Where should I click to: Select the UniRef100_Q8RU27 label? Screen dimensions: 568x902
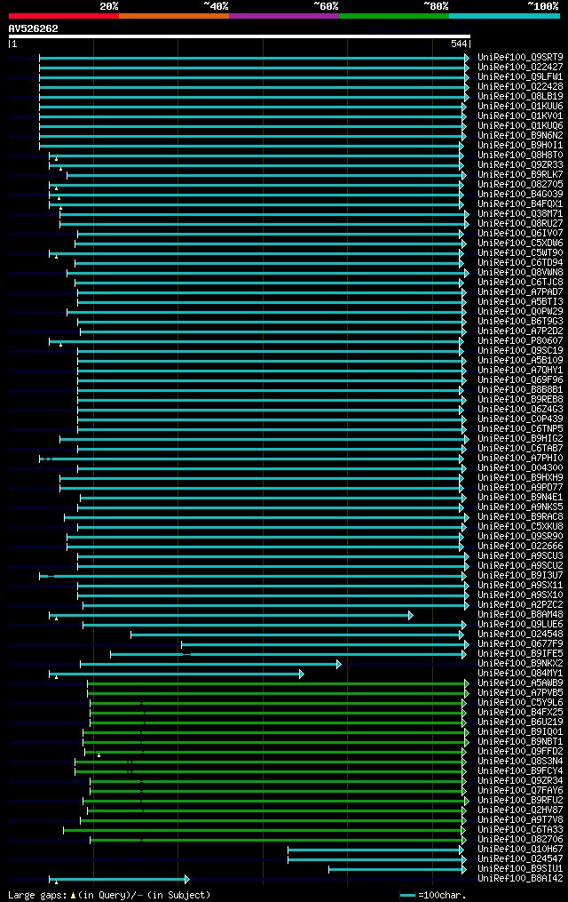(520, 224)
